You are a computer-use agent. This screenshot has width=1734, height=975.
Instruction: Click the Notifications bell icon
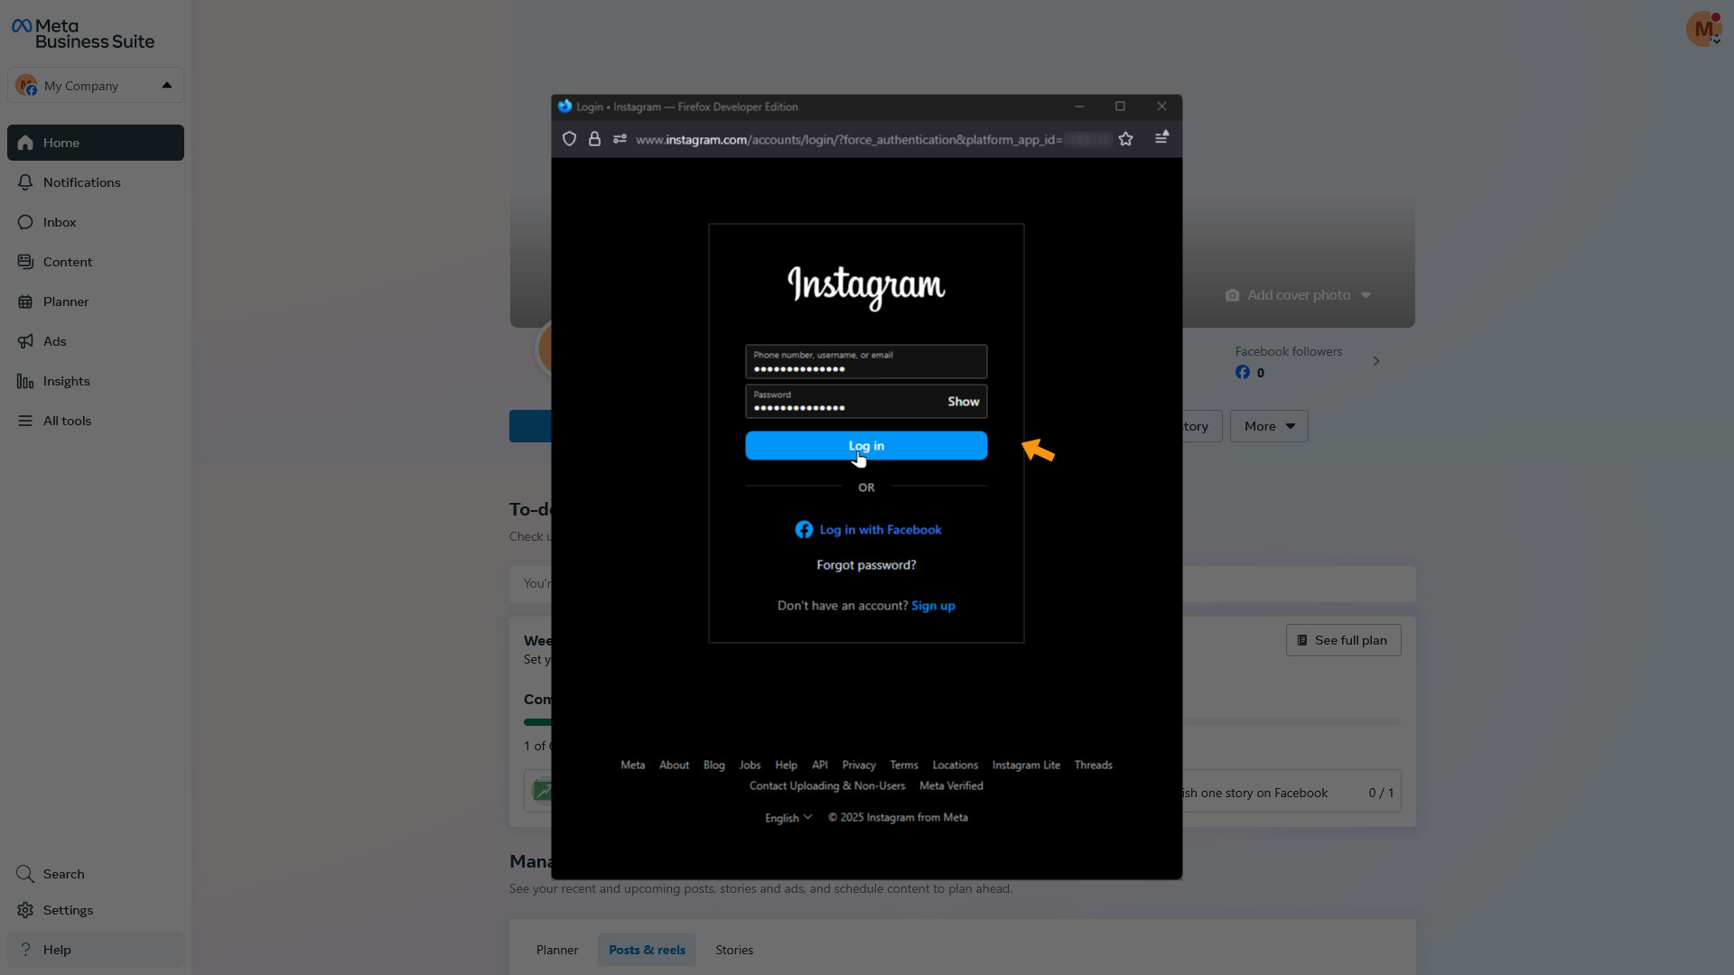coord(25,182)
